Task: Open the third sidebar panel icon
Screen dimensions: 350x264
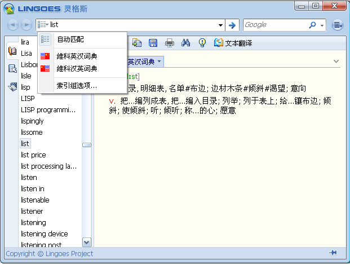Action: (12, 86)
